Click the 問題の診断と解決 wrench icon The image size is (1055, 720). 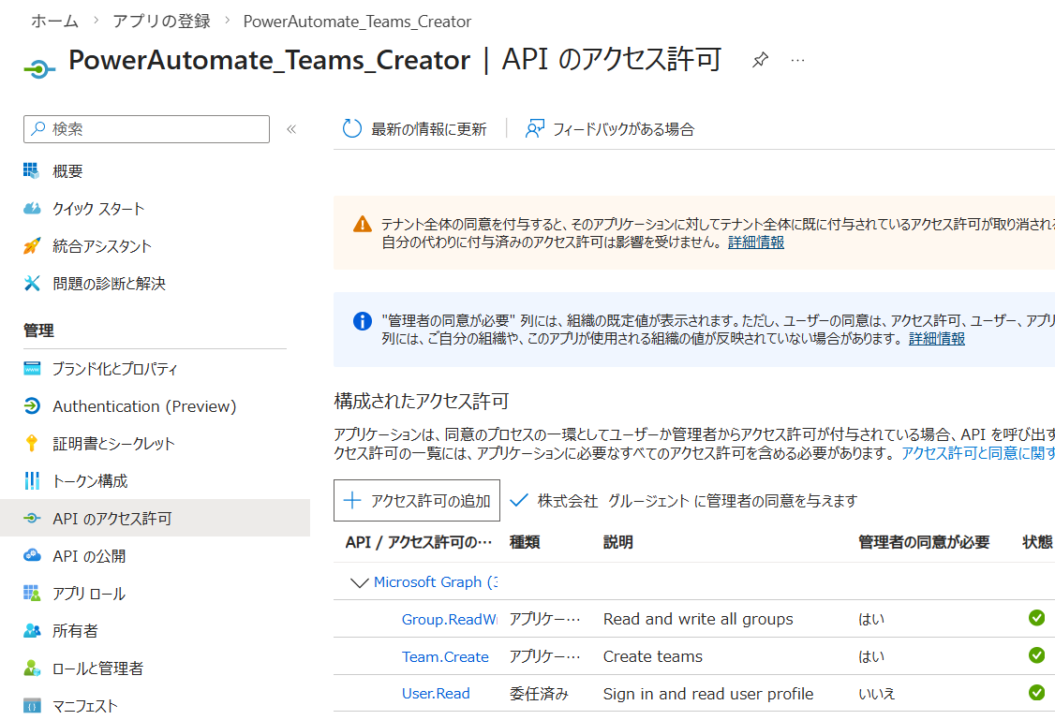[x=33, y=284]
